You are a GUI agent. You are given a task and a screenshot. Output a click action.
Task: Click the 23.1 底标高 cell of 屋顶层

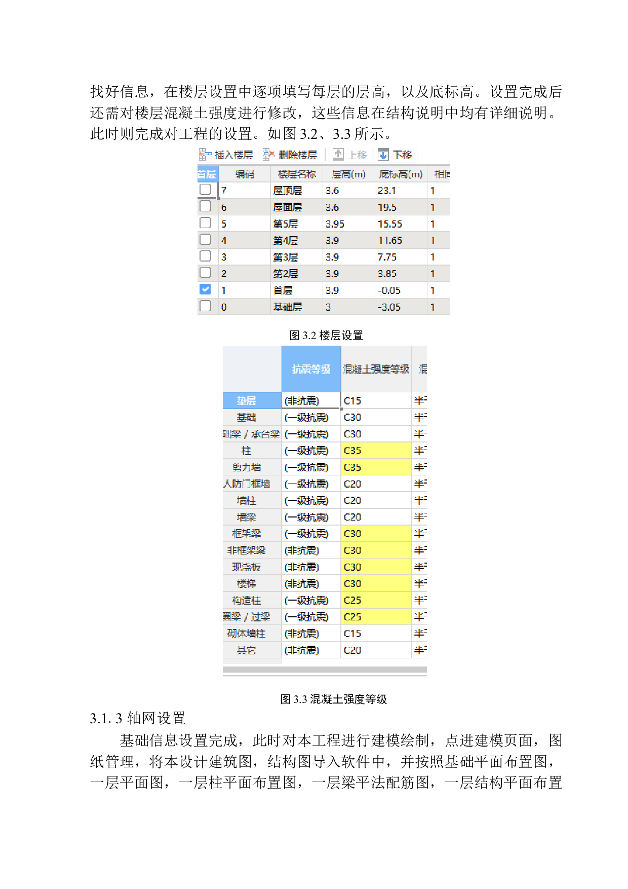[401, 190]
